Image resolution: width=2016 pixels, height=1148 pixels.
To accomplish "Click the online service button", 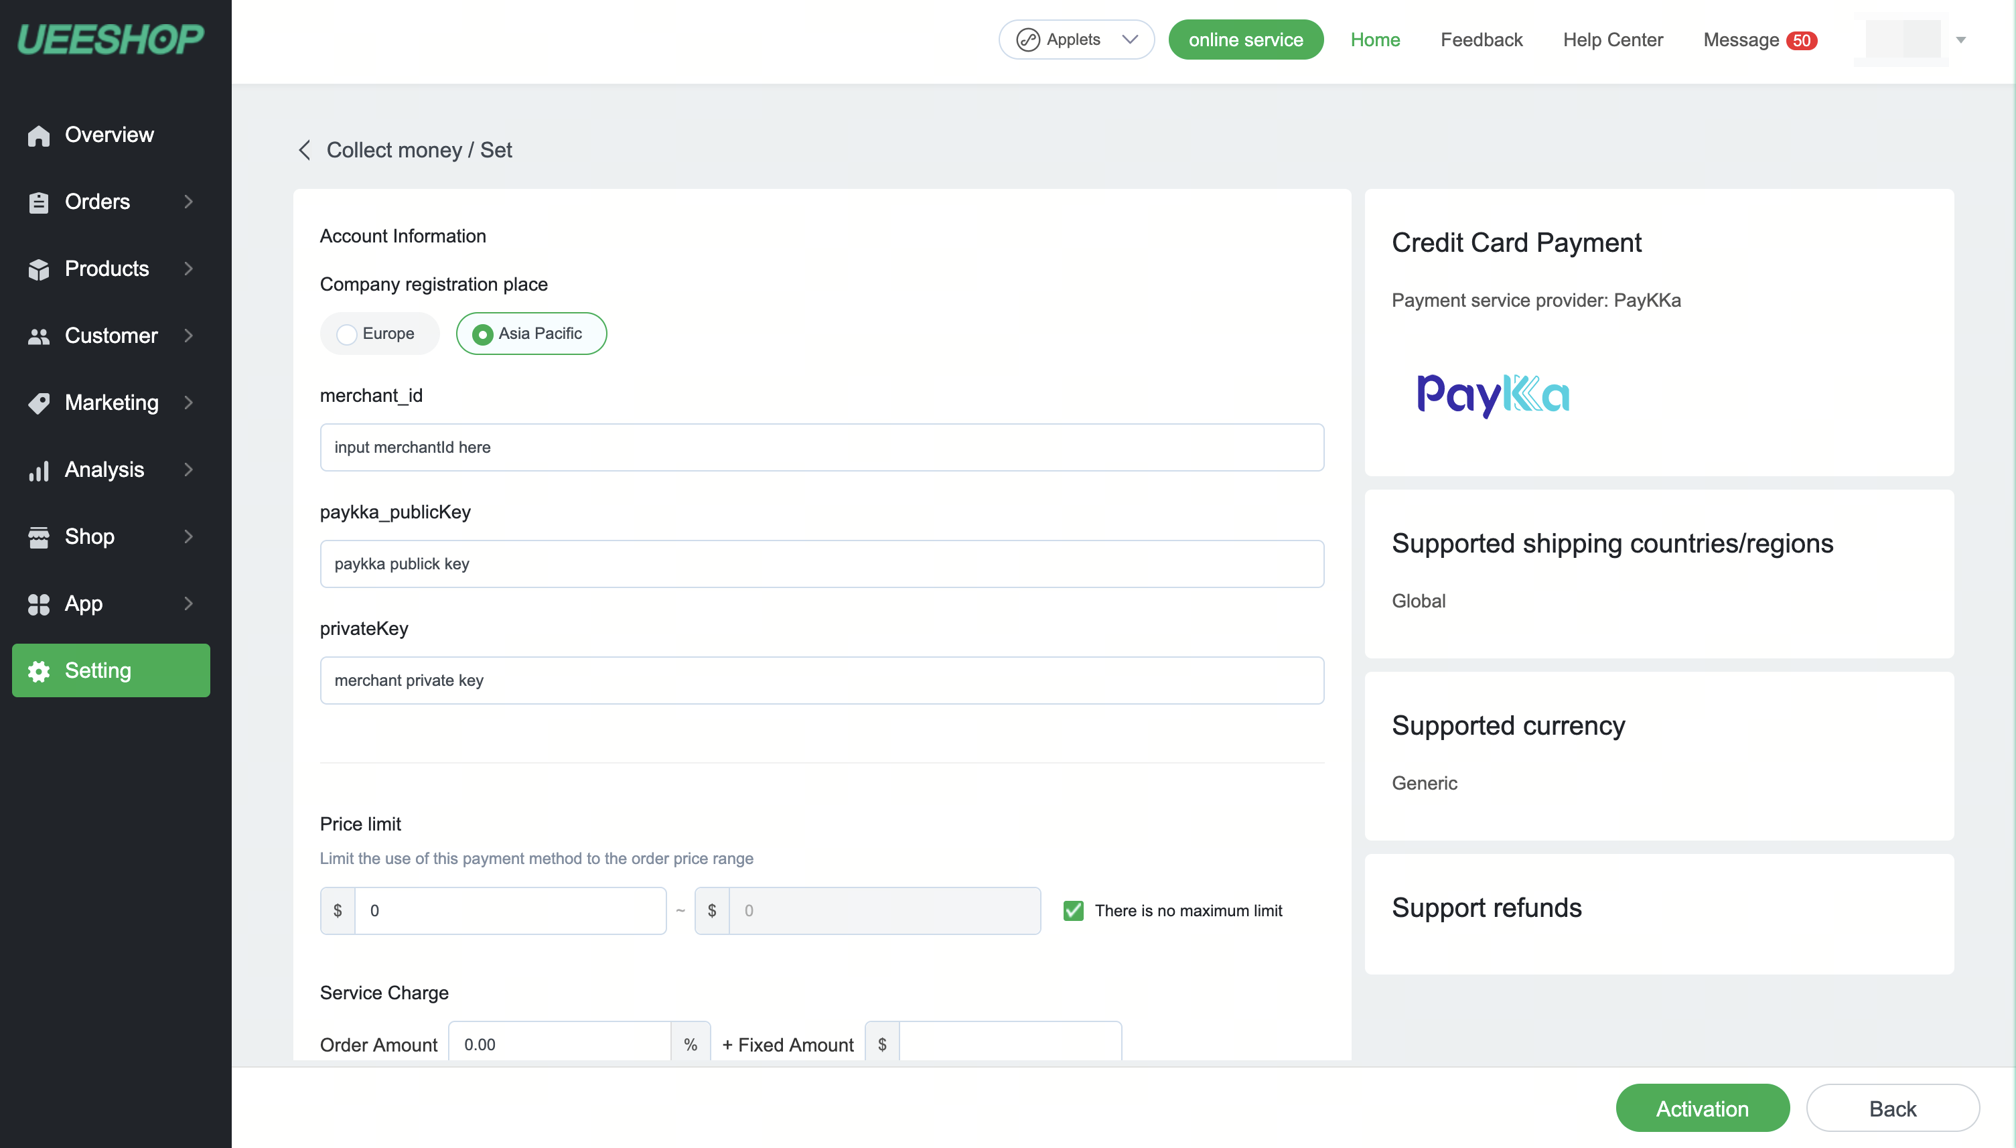I will pyautogui.click(x=1245, y=40).
